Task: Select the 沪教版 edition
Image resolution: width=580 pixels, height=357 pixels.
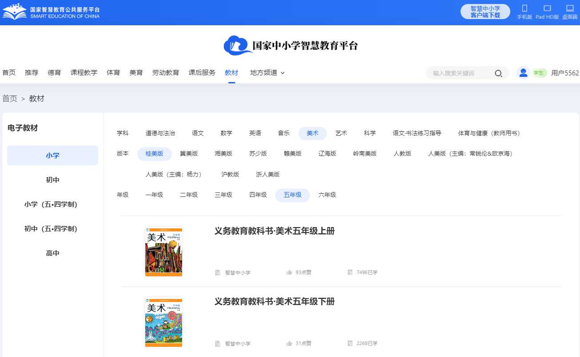Action: [230, 174]
